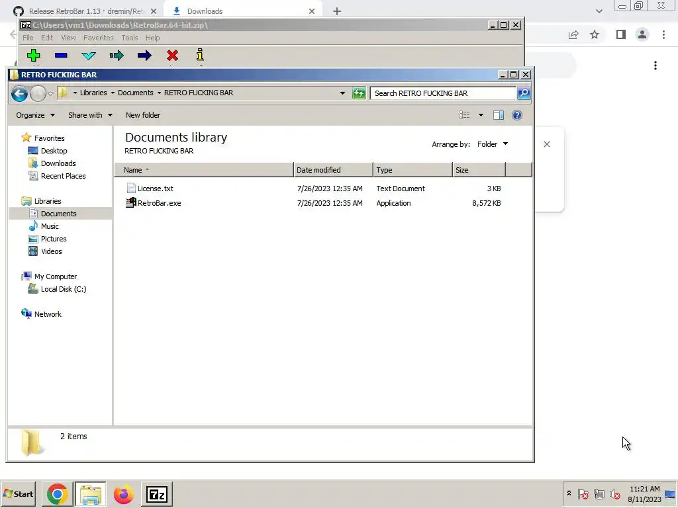Image resolution: width=678 pixels, height=508 pixels.
Task: Change your view icon in Explorer toolbar
Action: [464, 115]
